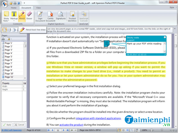Open the soft Xpansion copyright link

tap(12, 130)
